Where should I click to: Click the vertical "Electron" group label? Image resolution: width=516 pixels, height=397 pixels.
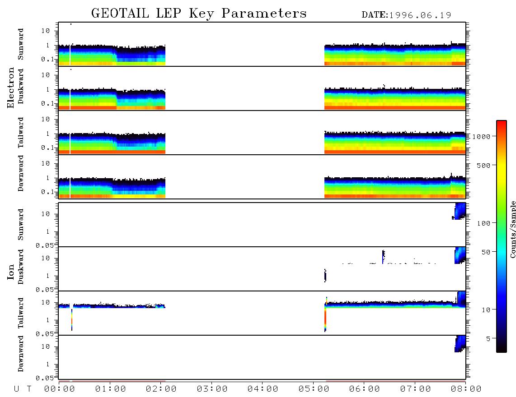pyautogui.click(x=11, y=88)
